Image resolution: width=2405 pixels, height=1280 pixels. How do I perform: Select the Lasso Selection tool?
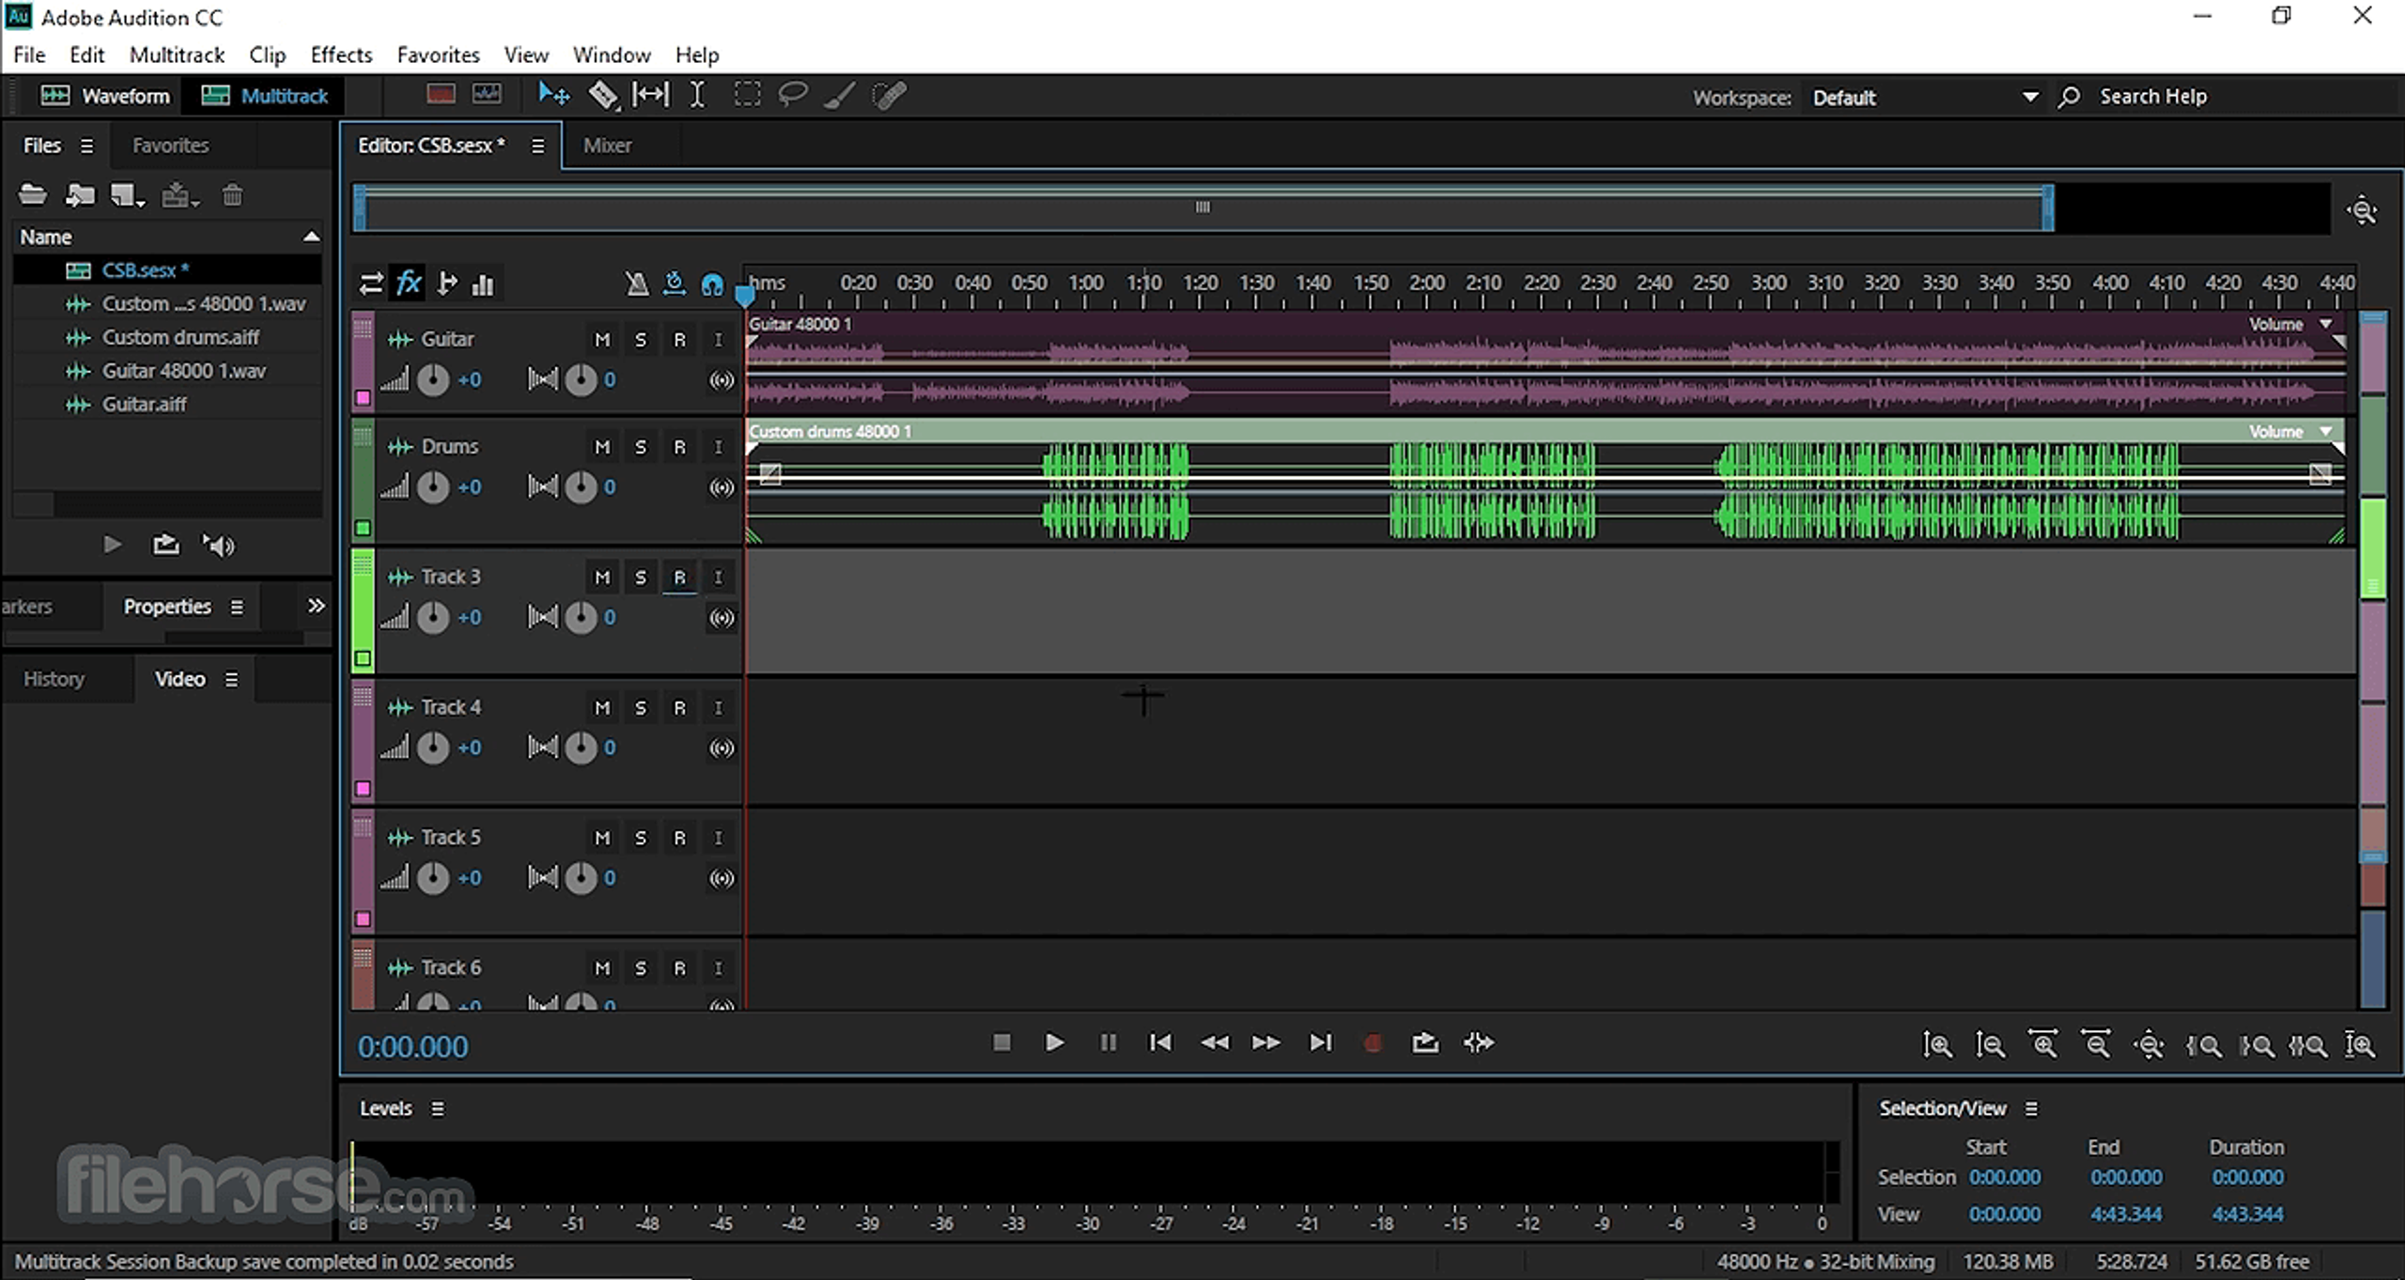794,94
